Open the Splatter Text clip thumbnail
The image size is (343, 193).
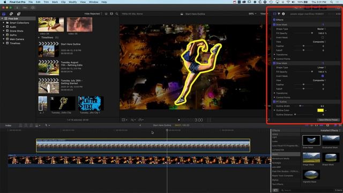tap(91, 103)
